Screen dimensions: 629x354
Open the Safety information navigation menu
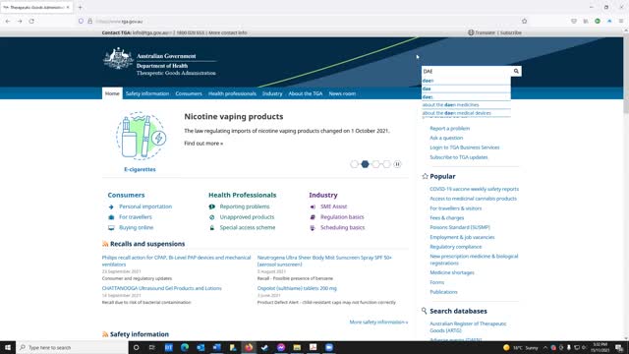click(x=147, y=93)
